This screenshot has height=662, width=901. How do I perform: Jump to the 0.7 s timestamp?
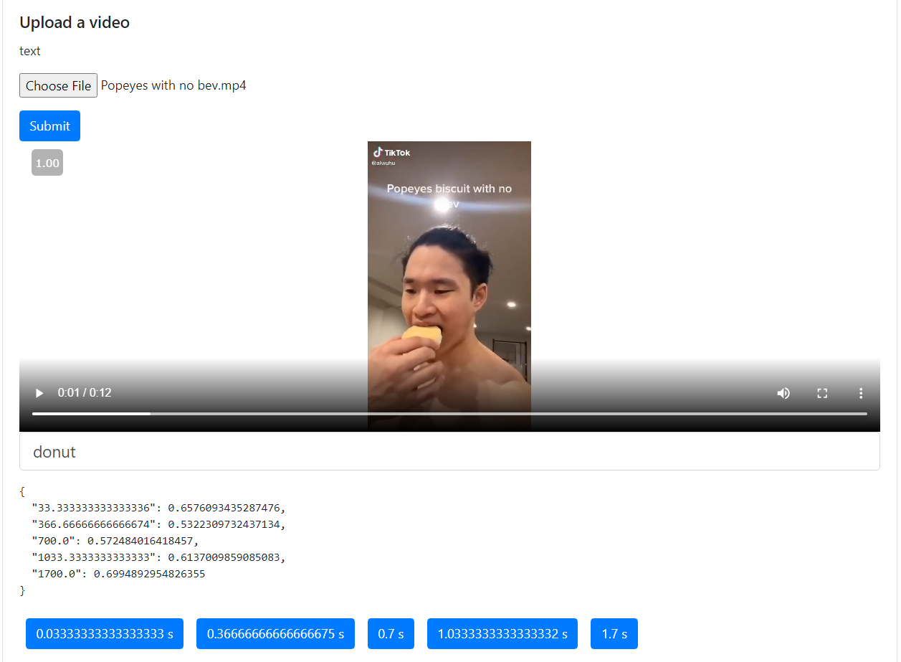click(391, 634)
